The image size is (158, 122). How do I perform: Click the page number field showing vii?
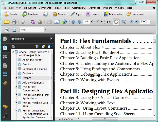coord(87,22)
